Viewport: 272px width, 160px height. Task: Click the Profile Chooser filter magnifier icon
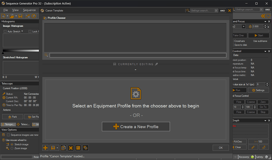46,55
